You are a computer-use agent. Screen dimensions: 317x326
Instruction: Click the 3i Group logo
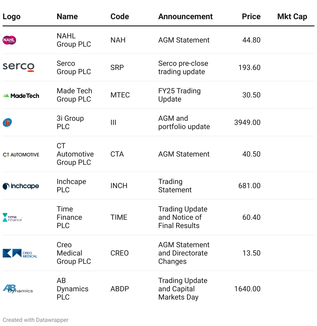pos(7,122)
